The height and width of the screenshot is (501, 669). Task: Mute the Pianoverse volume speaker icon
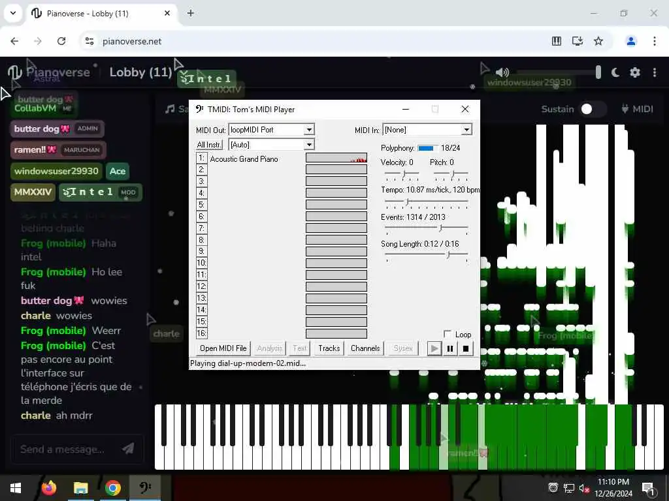tap(502, 72)
